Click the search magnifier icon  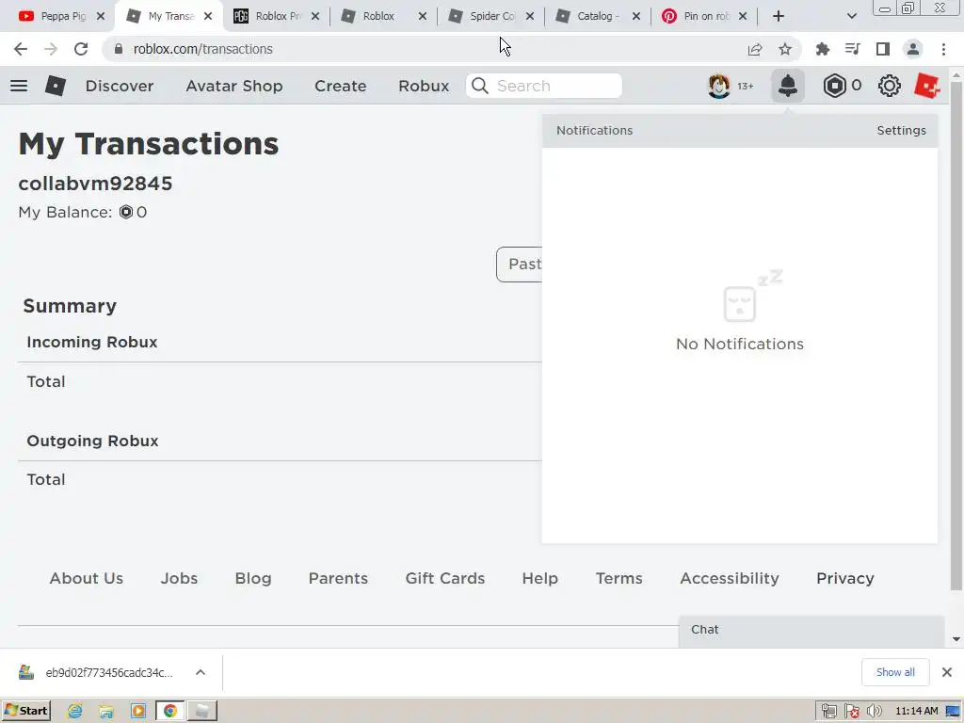click(480, 86)
